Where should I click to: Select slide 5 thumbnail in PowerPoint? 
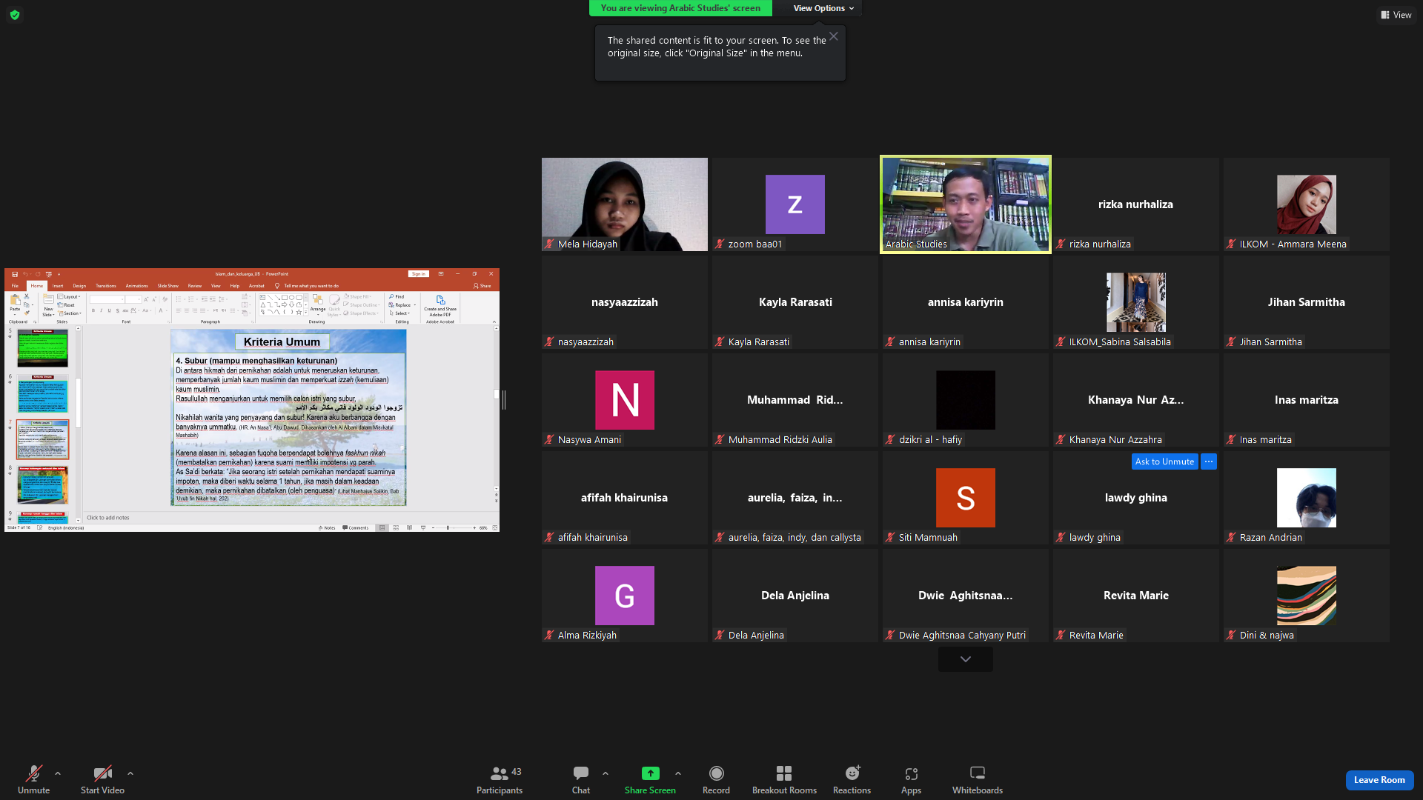coord(43,348)
